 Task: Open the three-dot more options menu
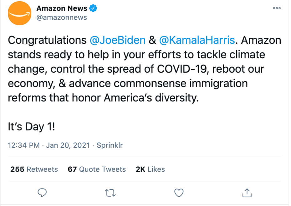(277, 8)
